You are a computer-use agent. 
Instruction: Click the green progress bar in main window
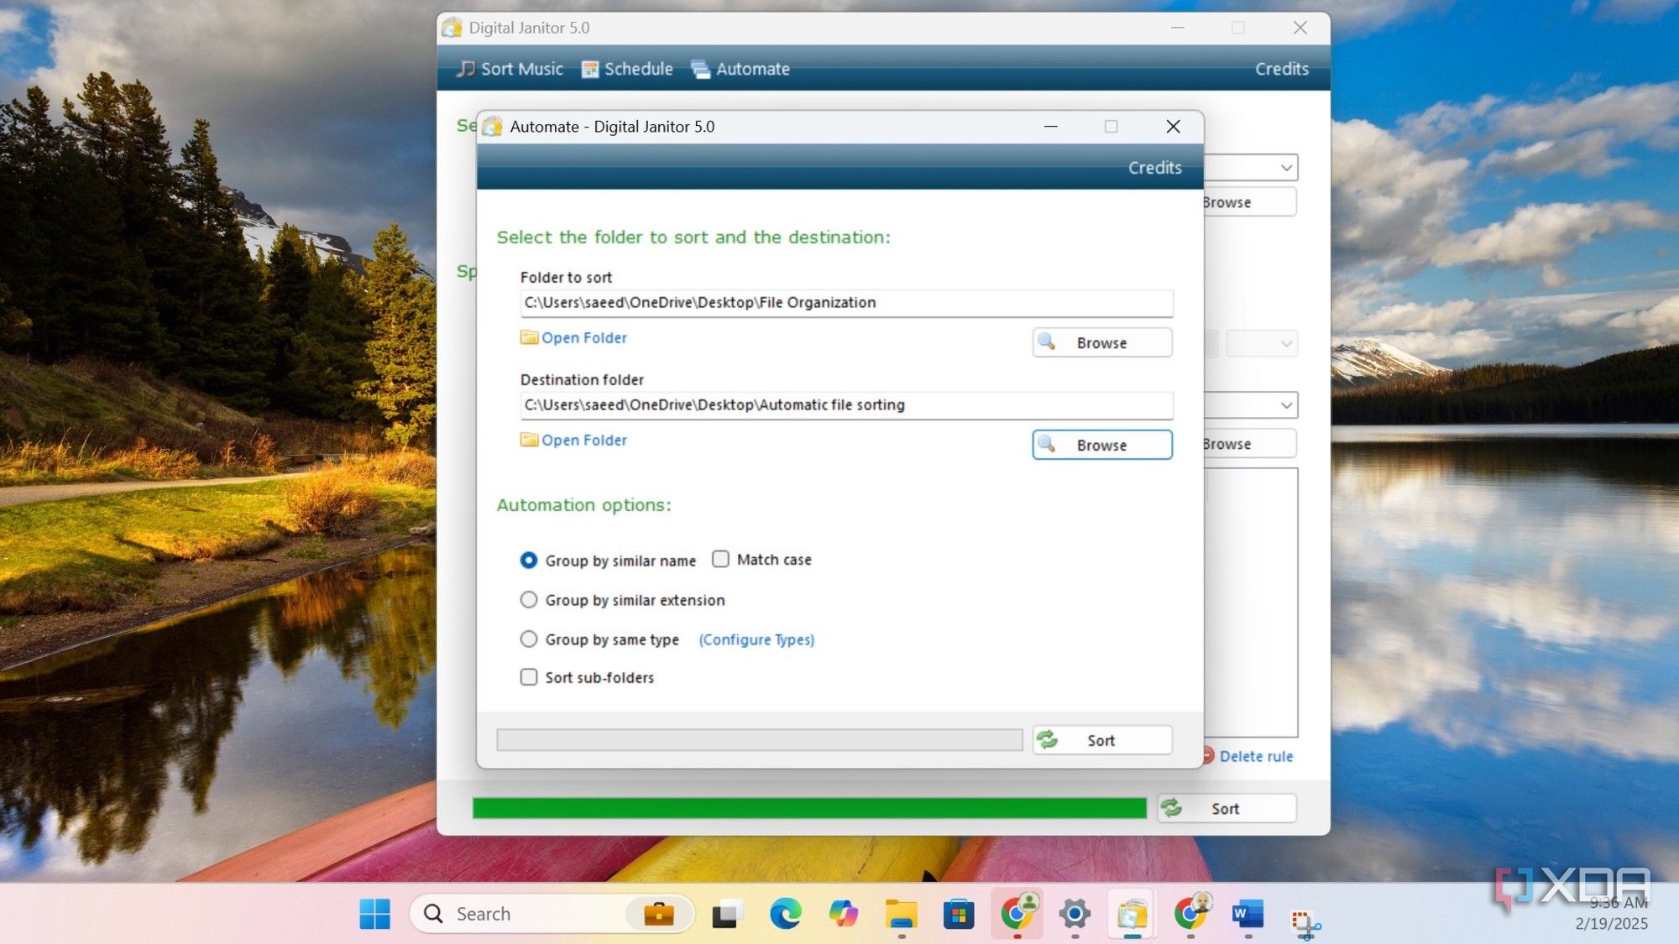click(x=809, y=808)
